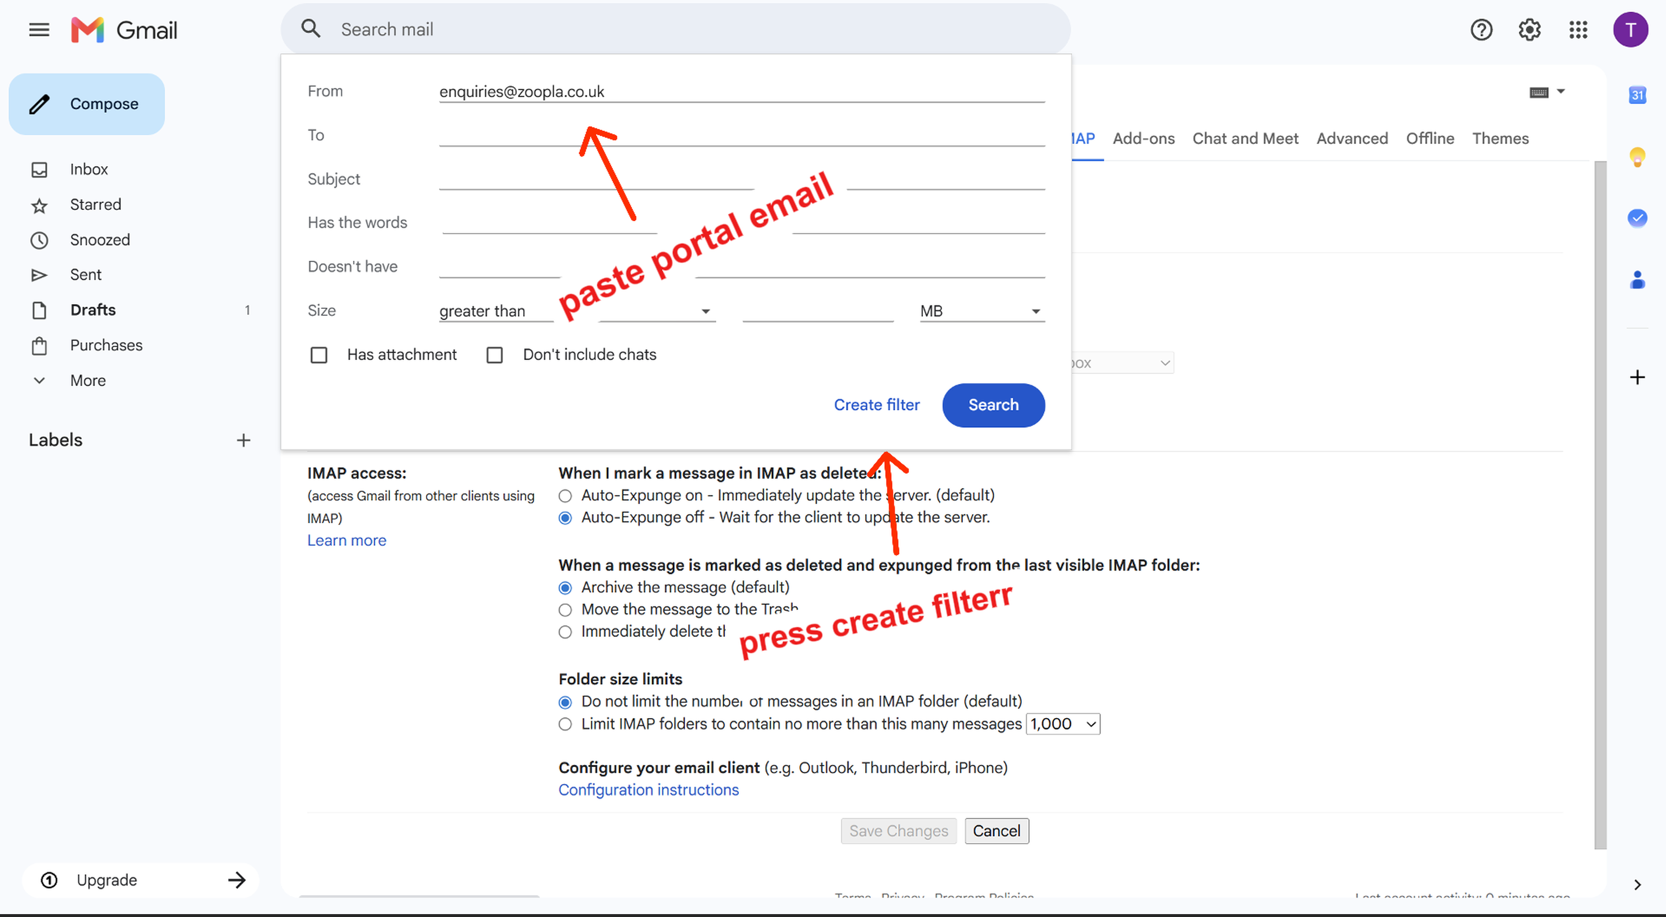Click the settings page vertical scrollbar
This screenshot has width=1666, height=917.
point(1600,504)
